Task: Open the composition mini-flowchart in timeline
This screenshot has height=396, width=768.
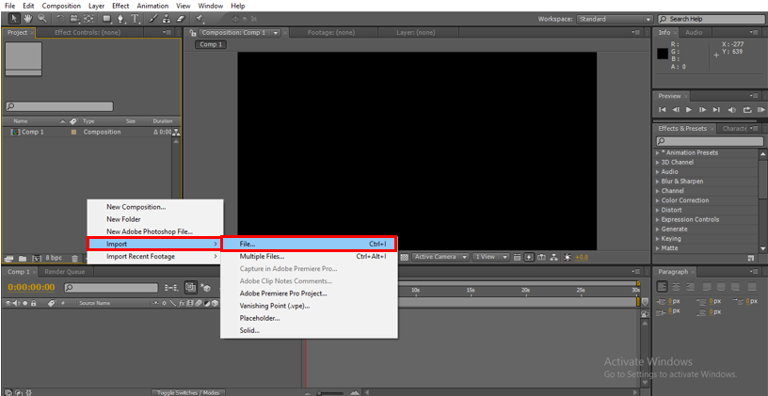Action: 172,288
